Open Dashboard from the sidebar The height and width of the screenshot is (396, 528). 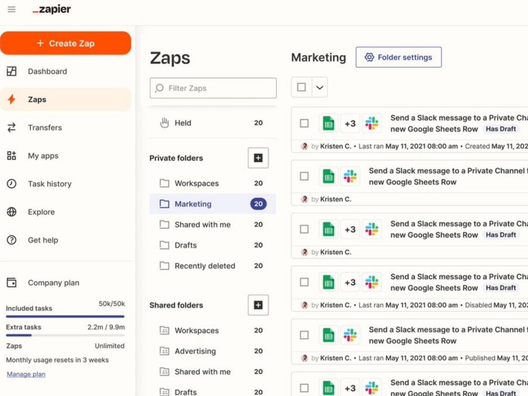tap(65, 71)
